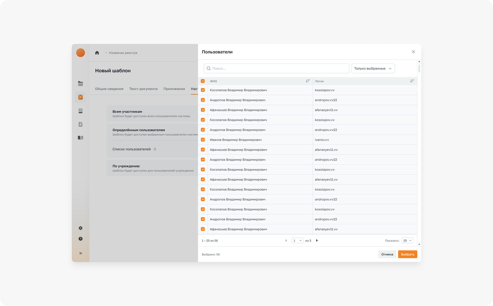
Task: Uncheck the last visible Афанасьев row checkbox
Action: 203,229
